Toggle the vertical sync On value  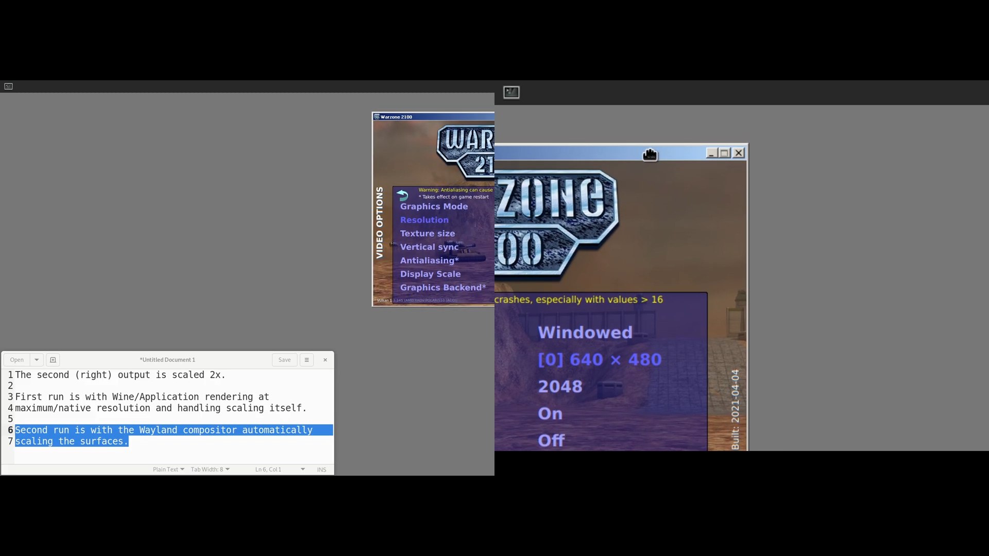point(550,413)
